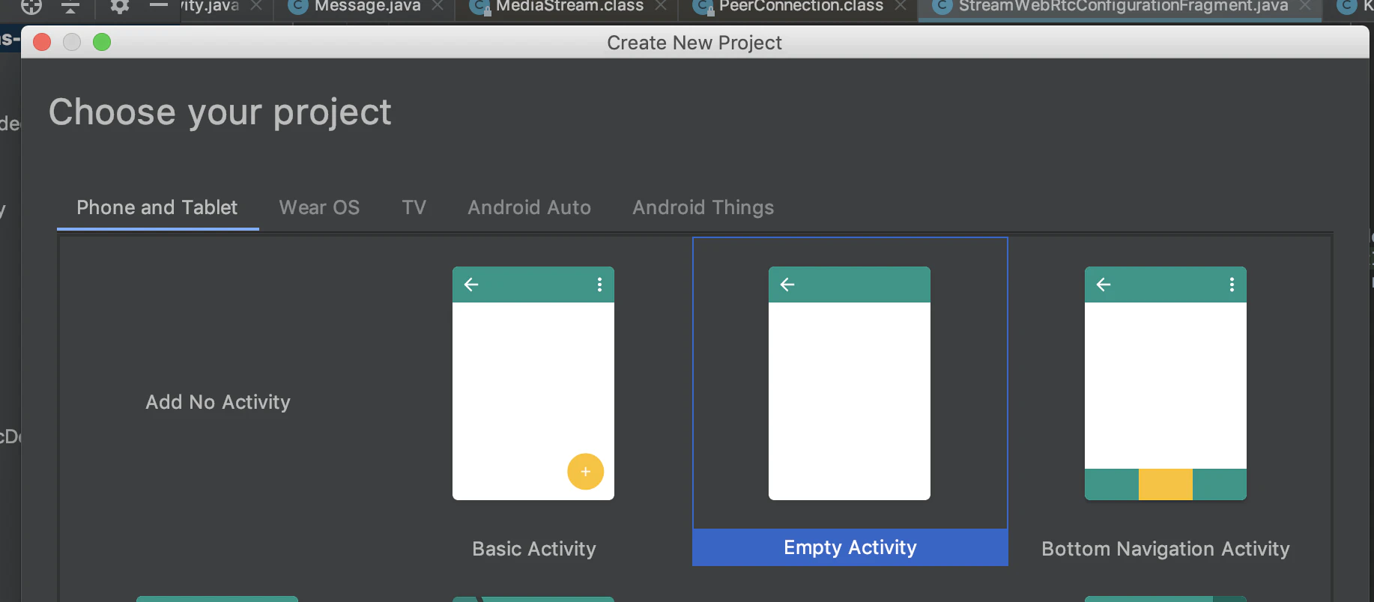Switch to the Android Auto tab
The width and height of the screenshot is (1374, 602).
pos(530,207)
